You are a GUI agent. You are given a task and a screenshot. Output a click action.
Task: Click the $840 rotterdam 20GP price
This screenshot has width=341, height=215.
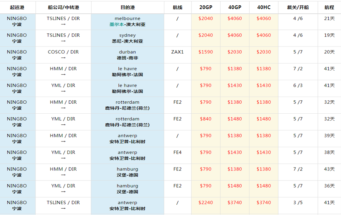click(x=205, y=119)
